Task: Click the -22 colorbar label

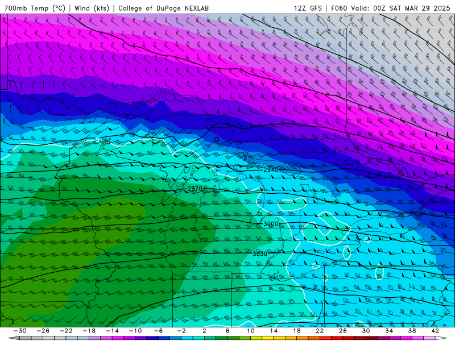Action: point(66,331)
